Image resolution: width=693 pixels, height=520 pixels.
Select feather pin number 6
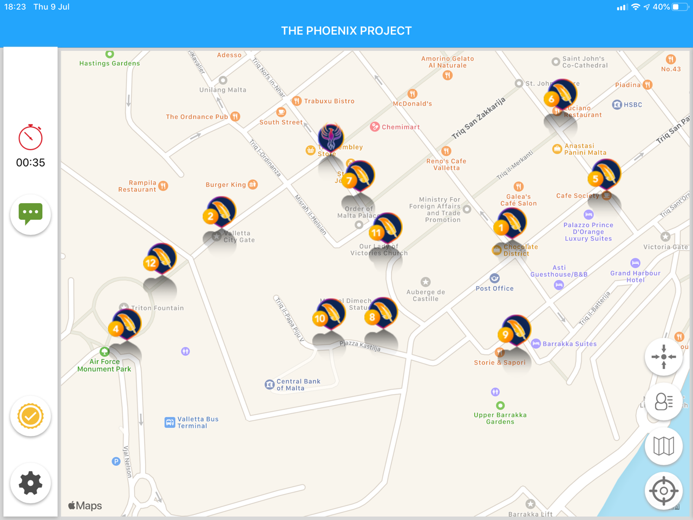560,95
